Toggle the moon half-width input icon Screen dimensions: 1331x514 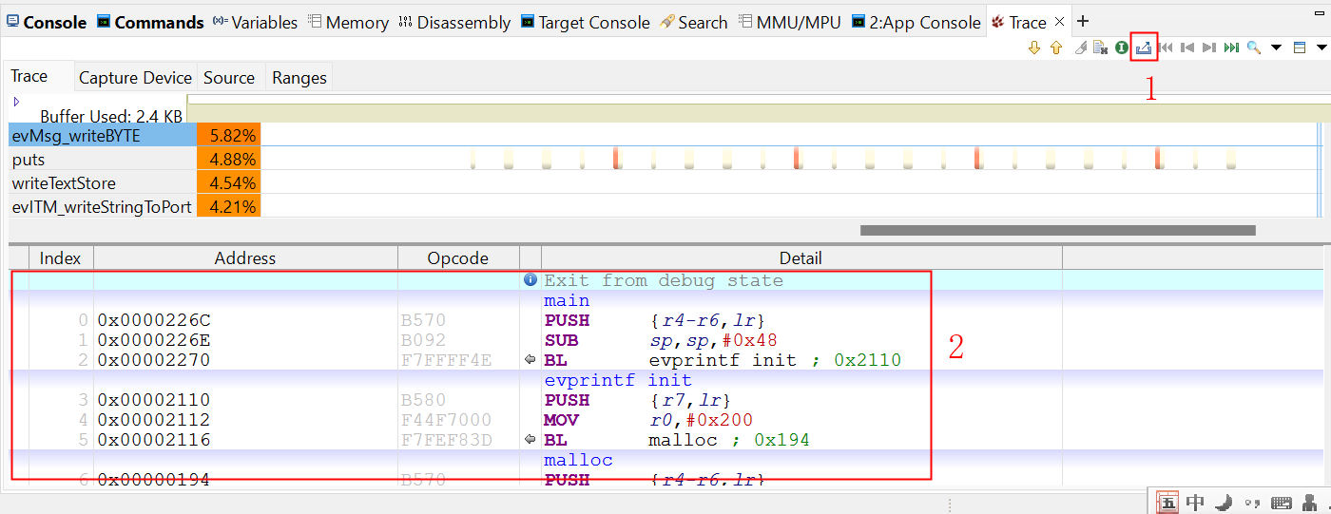[1225, 503]
